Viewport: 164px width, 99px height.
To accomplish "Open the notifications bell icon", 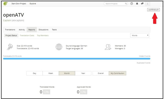I will (137, 4).
